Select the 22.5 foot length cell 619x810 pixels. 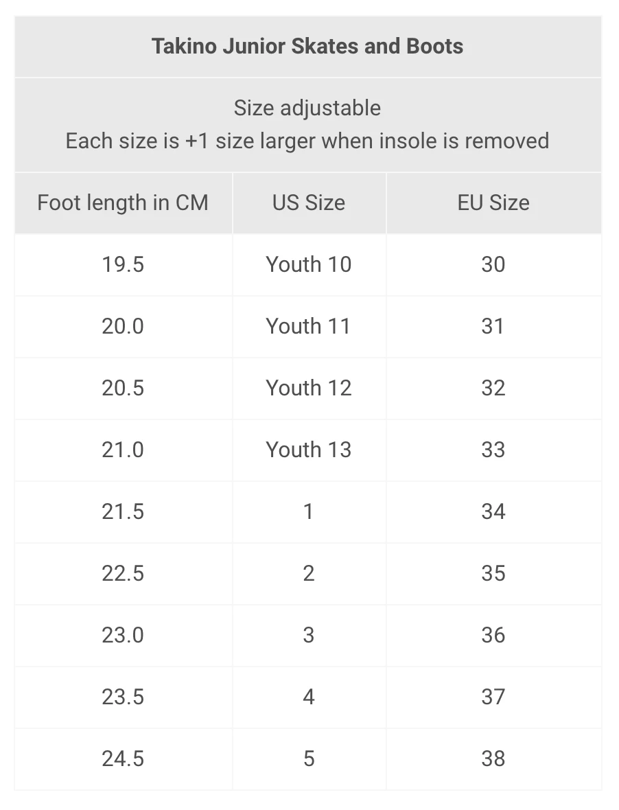click(x=123, y=573)
